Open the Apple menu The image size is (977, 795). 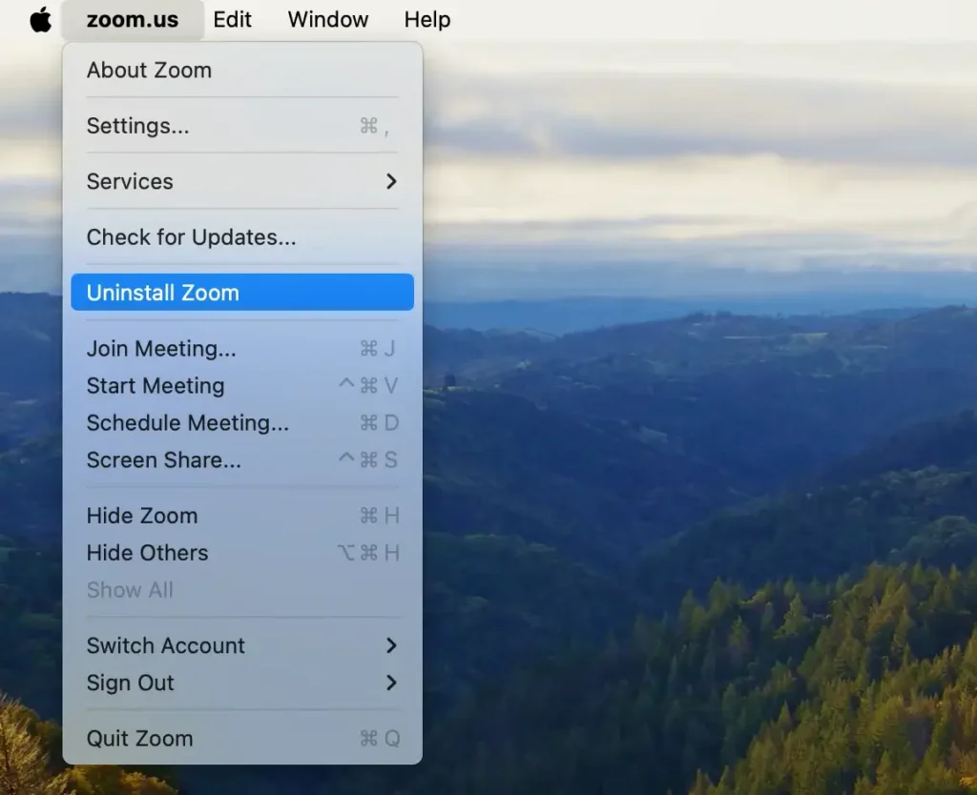40,19
